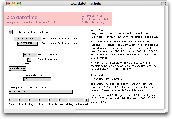Open the Day of the week dropdown
This screenshot has width=172, height=119.
79,100
